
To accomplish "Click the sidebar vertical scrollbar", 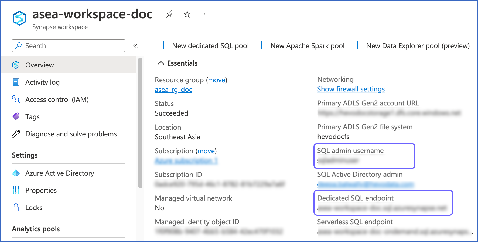I will (x=140, y=123).
